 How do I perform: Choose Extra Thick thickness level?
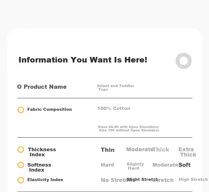point(187,152)
